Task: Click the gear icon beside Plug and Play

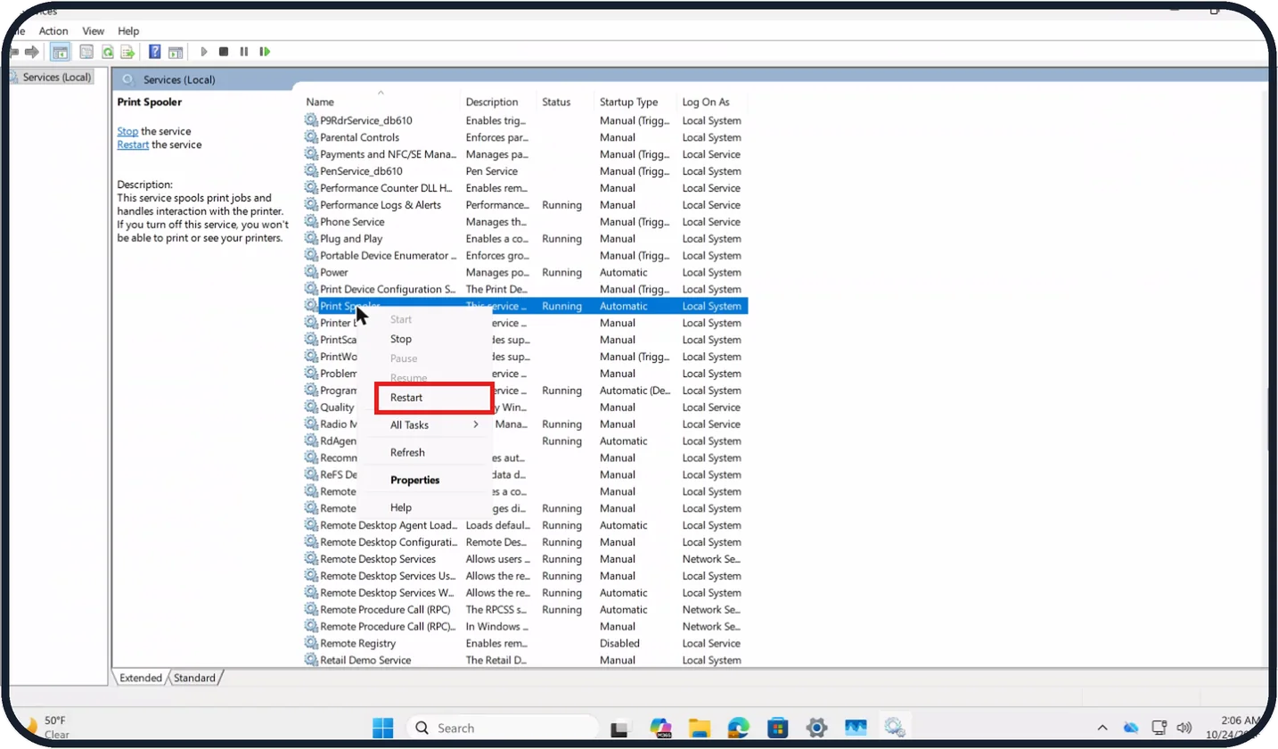Action: point(311,238)
